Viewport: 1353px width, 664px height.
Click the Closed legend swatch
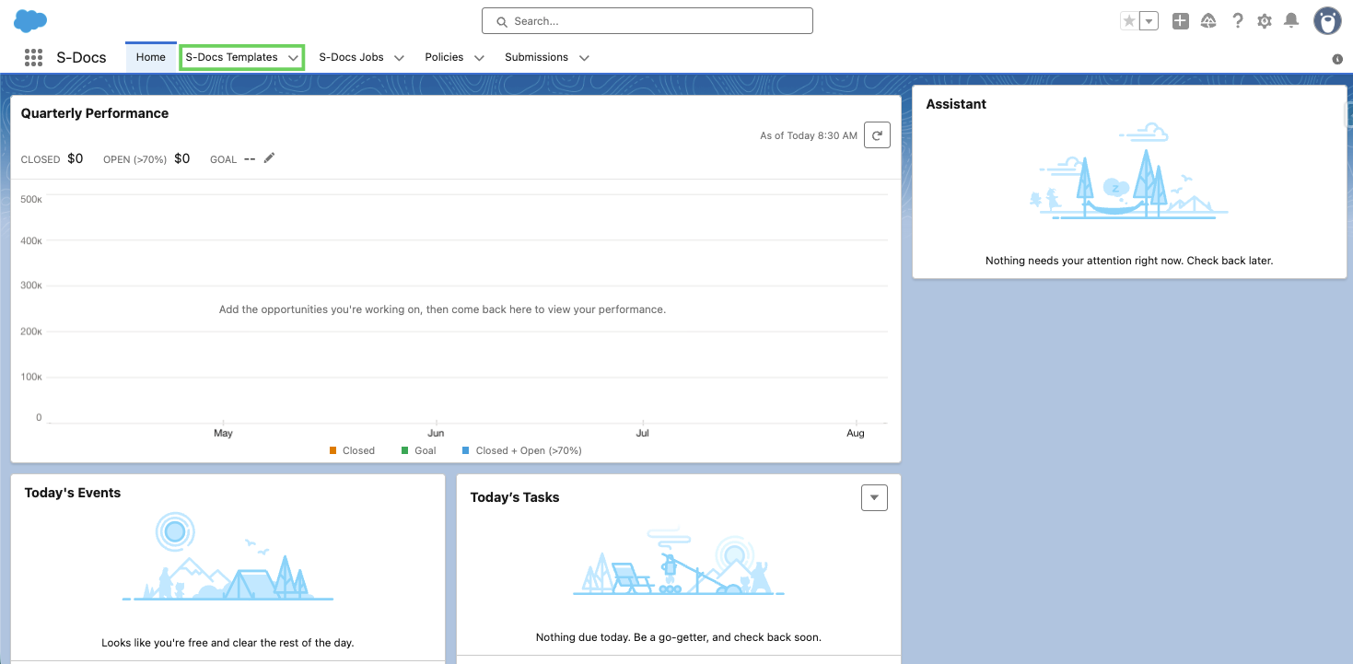pyautogui.click(x=333, y=450)
